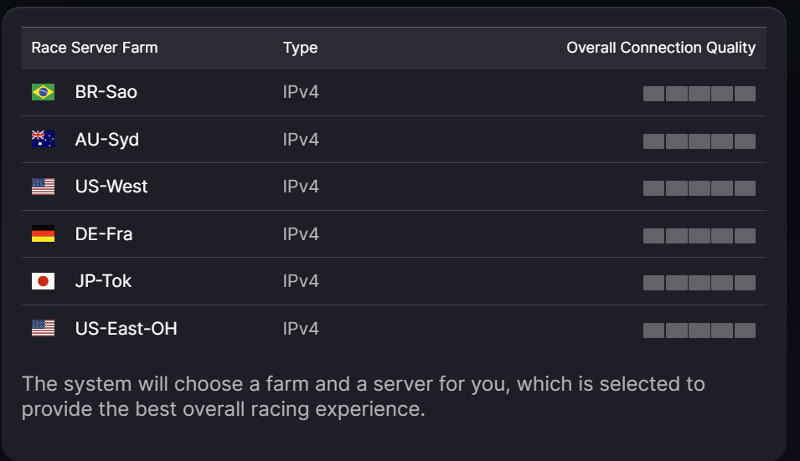Click the Germany flag icon

[x=43, y=233]
